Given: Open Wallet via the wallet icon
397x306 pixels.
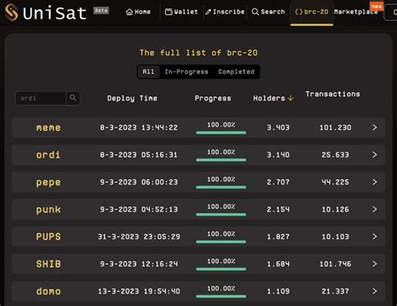Looking at the screenshot, I should 168,12.
